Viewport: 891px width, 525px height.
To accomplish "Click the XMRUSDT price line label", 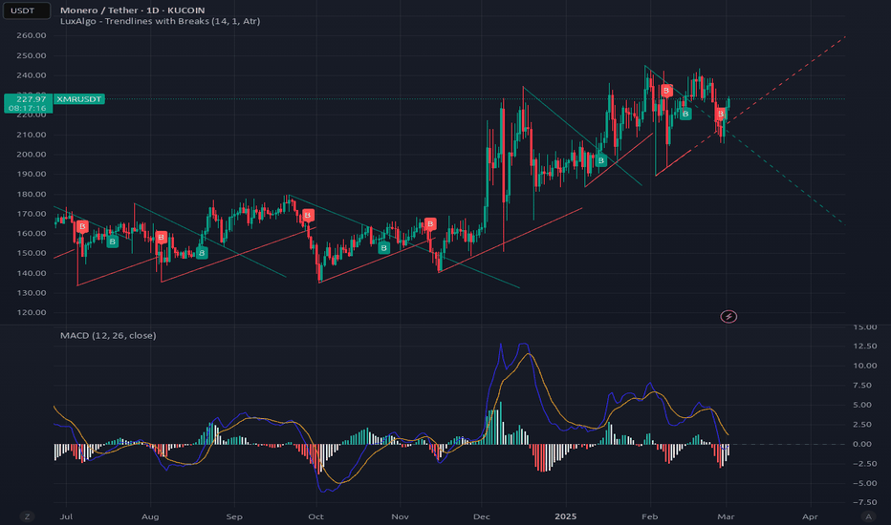I will (79, 98).
